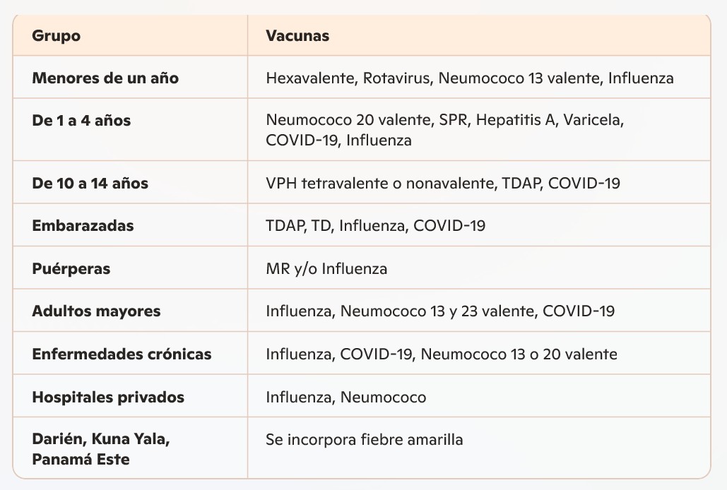Select the Embarazadas row label

[x=83, y=226]
